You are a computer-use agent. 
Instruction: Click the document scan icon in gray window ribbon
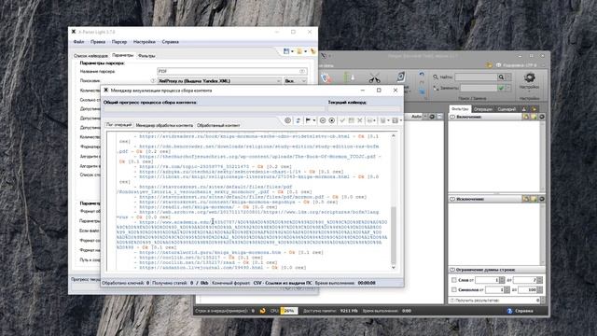[400, 77]
